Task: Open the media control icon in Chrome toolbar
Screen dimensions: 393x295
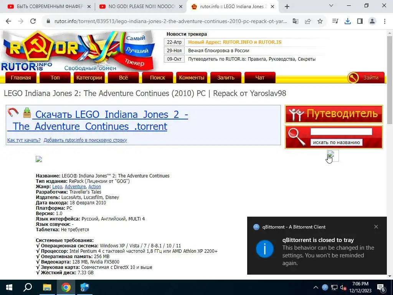Action: (335, 22)
